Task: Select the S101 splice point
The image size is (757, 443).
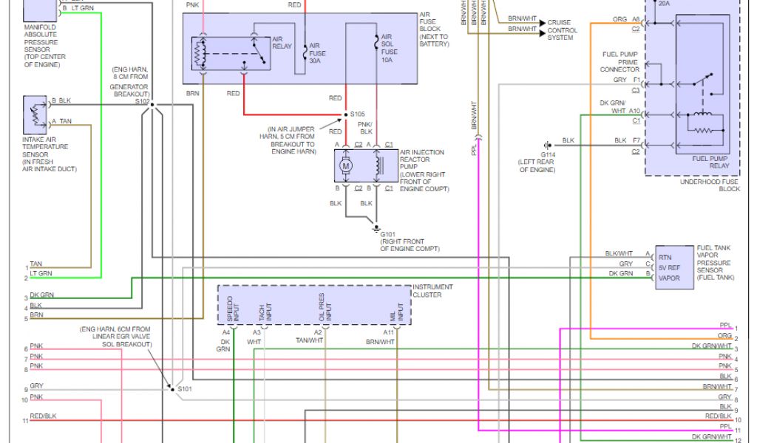Action: (x=169, y=388)
